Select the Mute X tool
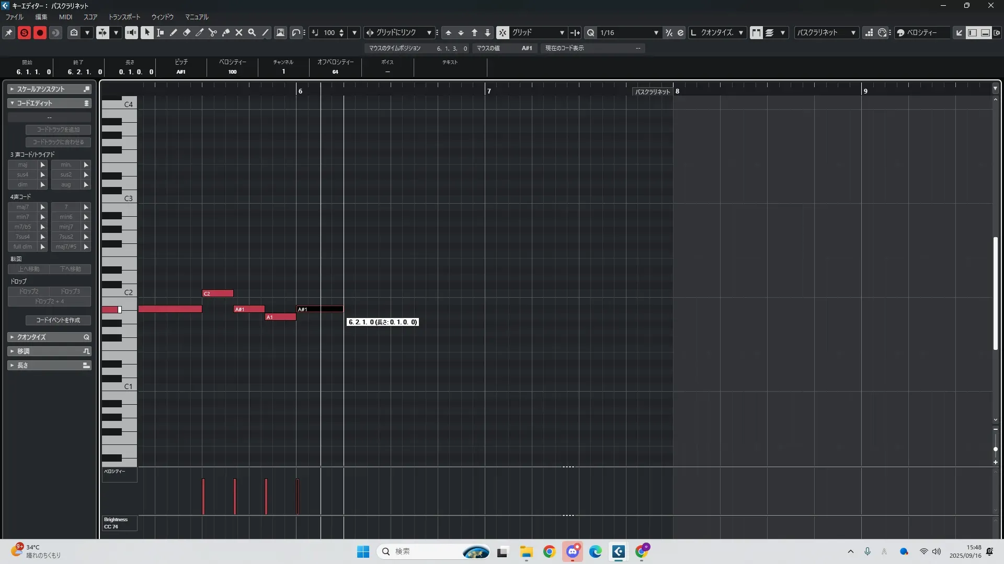The width and height of the screenshot is (1004, 564). (x=239, y=32)
